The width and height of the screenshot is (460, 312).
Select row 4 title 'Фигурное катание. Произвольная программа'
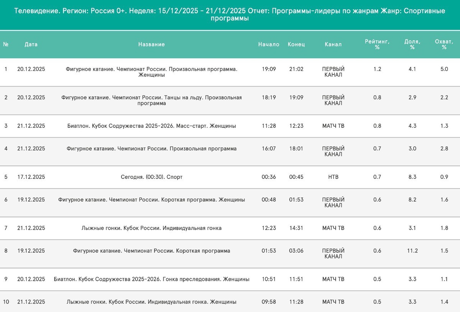point(151,149)
